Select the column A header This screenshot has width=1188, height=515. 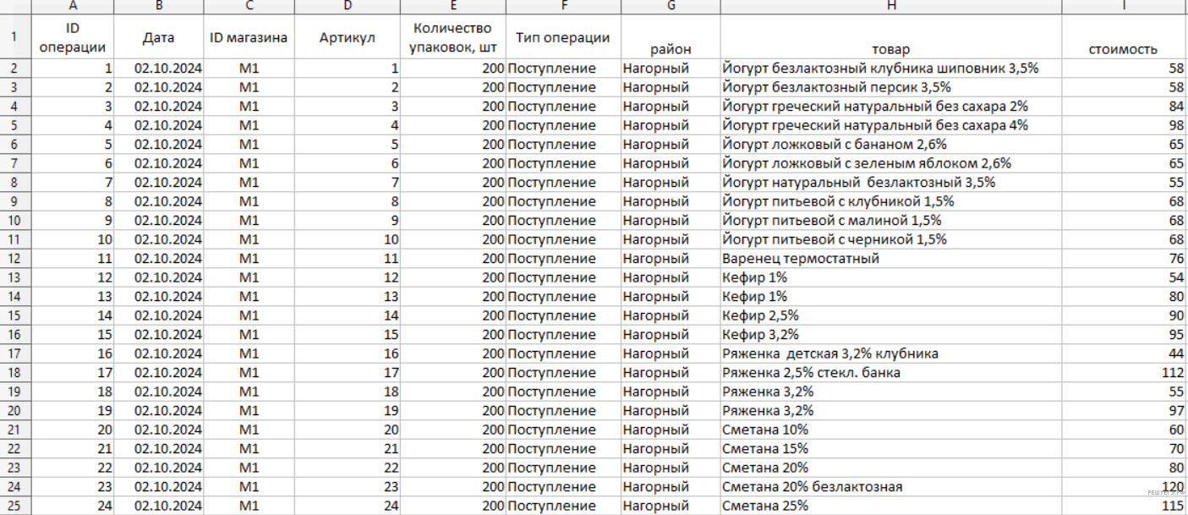73,6
